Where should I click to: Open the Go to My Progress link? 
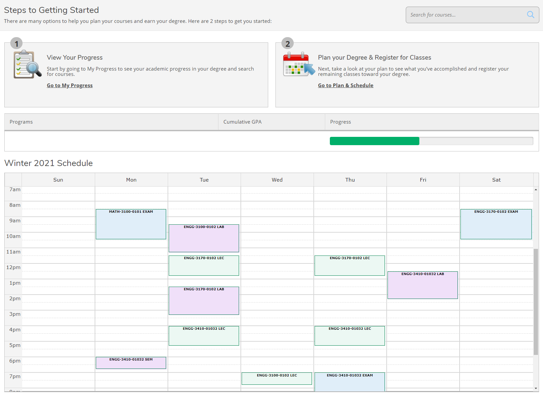pyautogui.click(x=70, y=85)
